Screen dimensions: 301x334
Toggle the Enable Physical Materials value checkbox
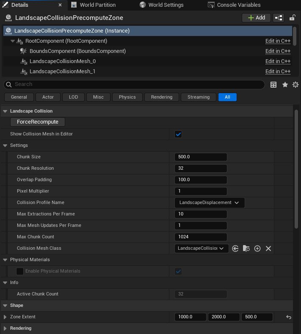(178, 271)
